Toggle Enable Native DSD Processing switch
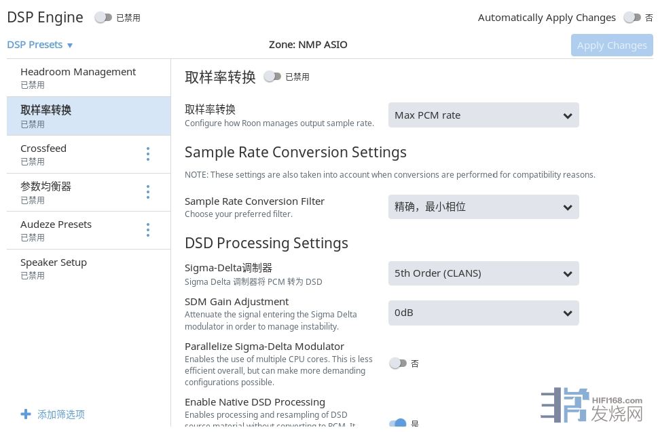The image size is (658, 432). click(398, 424)
